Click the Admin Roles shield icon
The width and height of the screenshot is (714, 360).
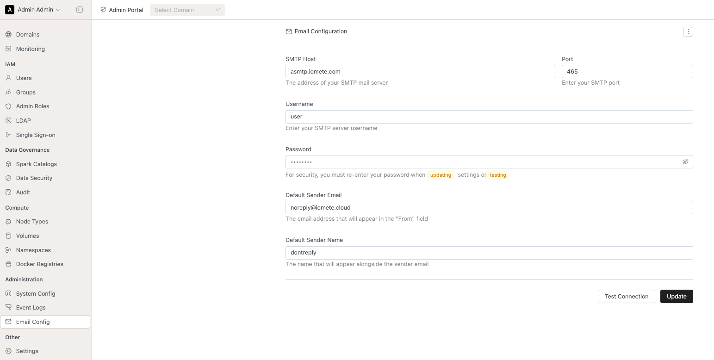(8, 106)
